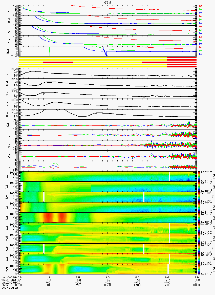Viewport: 215px width, 295px height.
Task: Select the i_b ion spectrogram label
Action: 7,176
